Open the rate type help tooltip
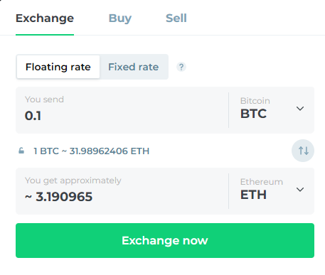This screenshot has height=275, width=325. pos(181,67)
